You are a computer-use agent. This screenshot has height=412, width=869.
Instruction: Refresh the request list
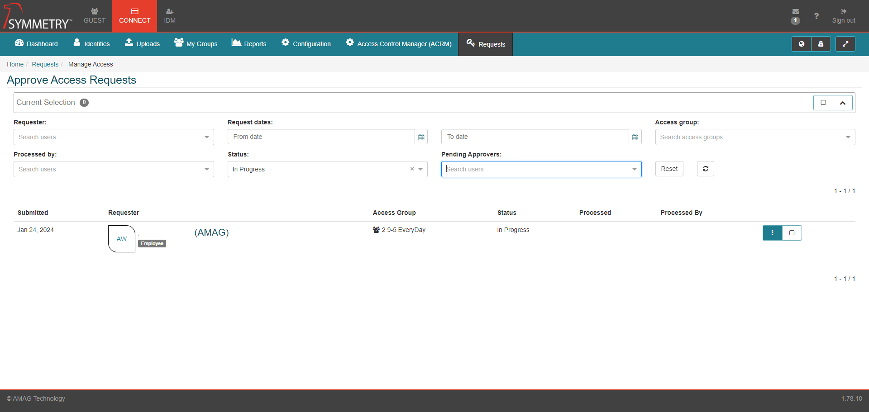[705, 169]
